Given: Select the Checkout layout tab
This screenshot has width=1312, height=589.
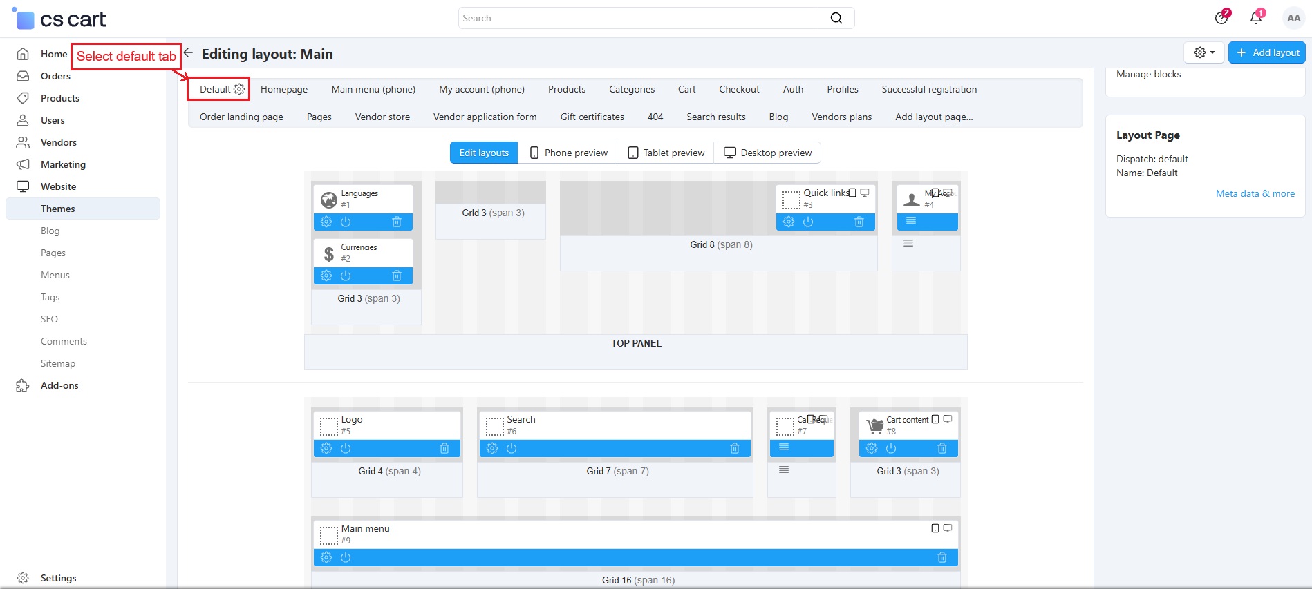Looking at the screenshot, I should pos(739,89).
